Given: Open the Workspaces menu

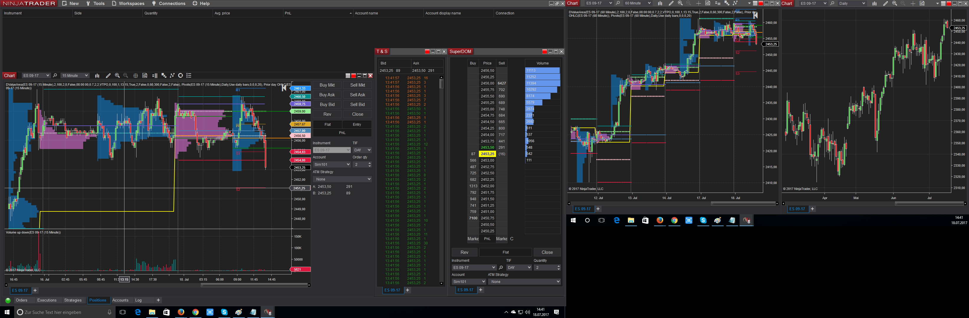Looking at the screenshot, I should click(128, 3).
